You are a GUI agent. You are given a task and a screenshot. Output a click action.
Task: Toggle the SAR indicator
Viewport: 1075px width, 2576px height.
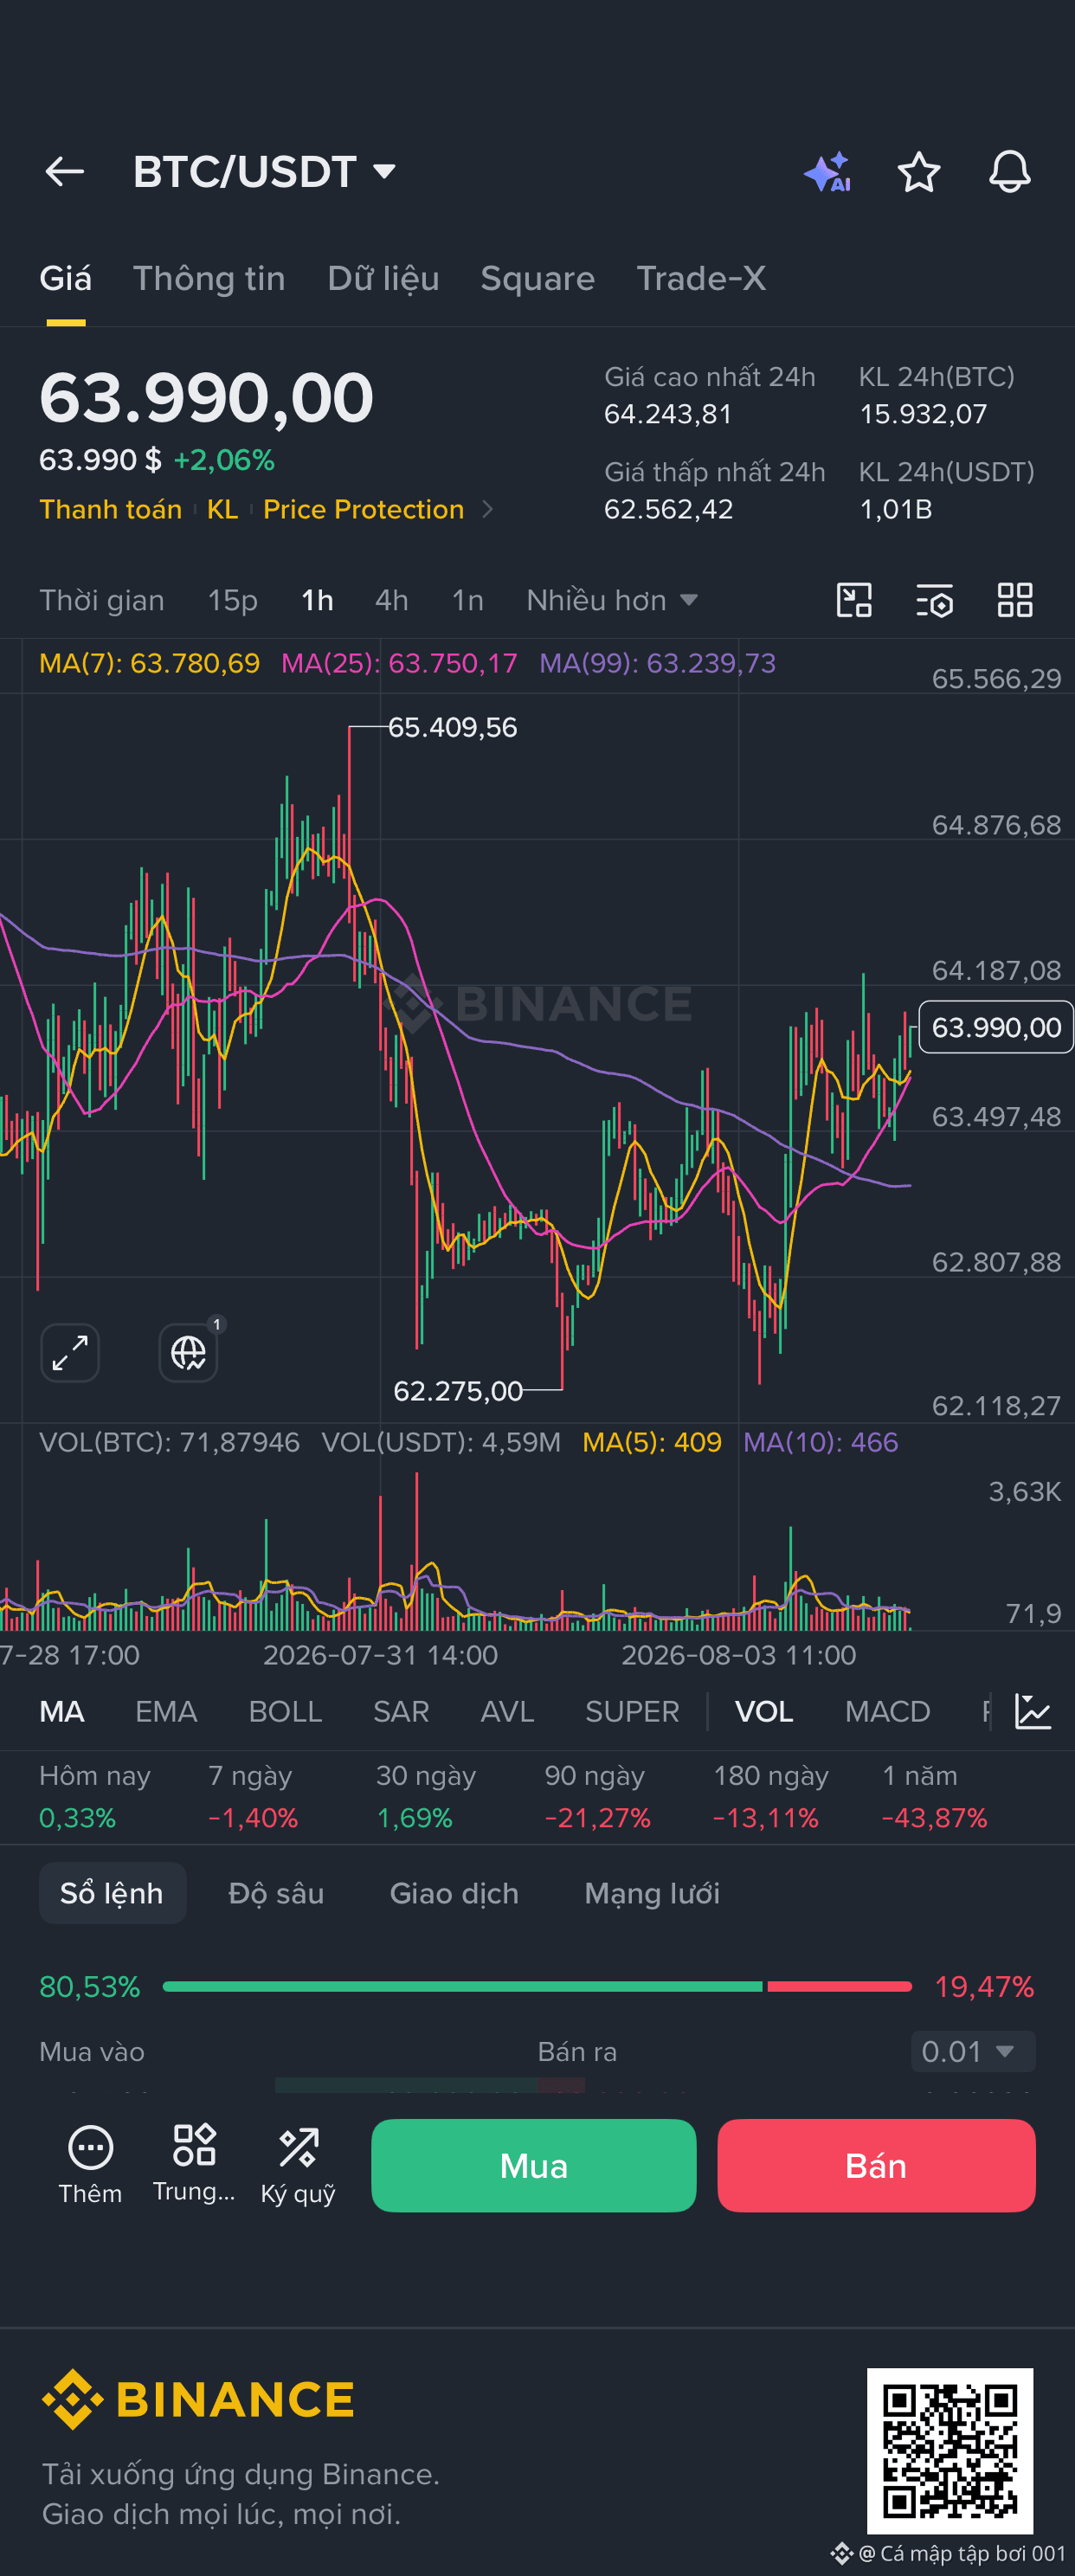[x=401, y=1711]
